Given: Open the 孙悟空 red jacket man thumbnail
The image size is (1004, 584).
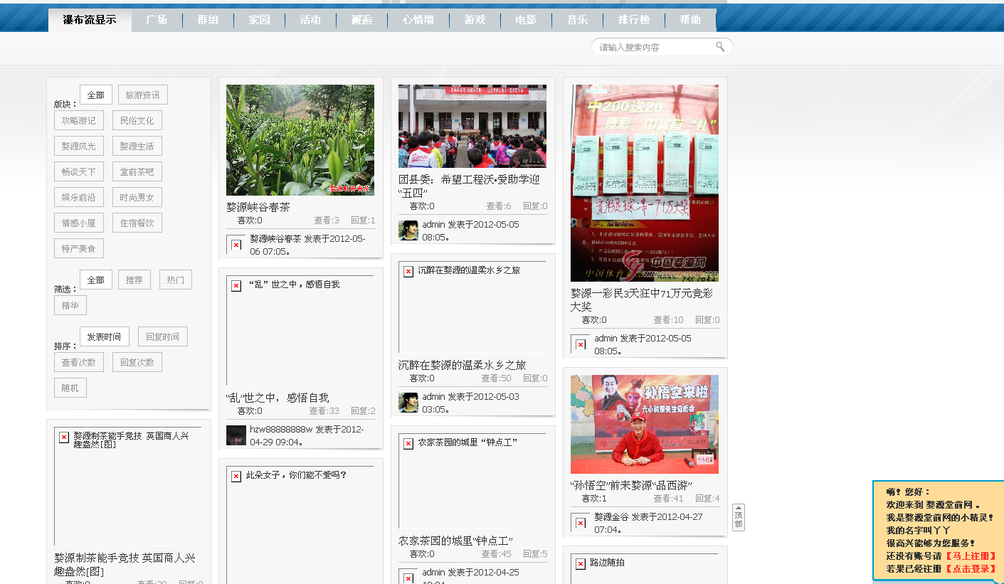Looking at the screenshot, I should click(645, 424).
